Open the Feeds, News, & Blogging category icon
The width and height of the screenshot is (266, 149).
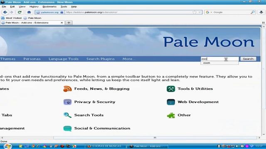pos(67,89)
